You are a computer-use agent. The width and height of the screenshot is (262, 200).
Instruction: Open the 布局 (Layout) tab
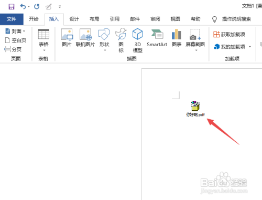tap(94, 19)
